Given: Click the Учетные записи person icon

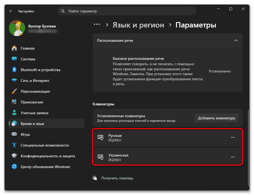Looking at the screenshot, I should (x=14, y=113).
